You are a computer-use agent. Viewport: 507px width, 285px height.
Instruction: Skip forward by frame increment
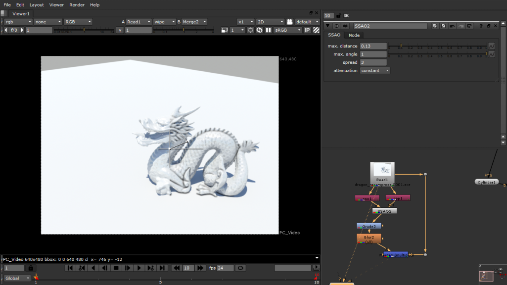[200, 268]
